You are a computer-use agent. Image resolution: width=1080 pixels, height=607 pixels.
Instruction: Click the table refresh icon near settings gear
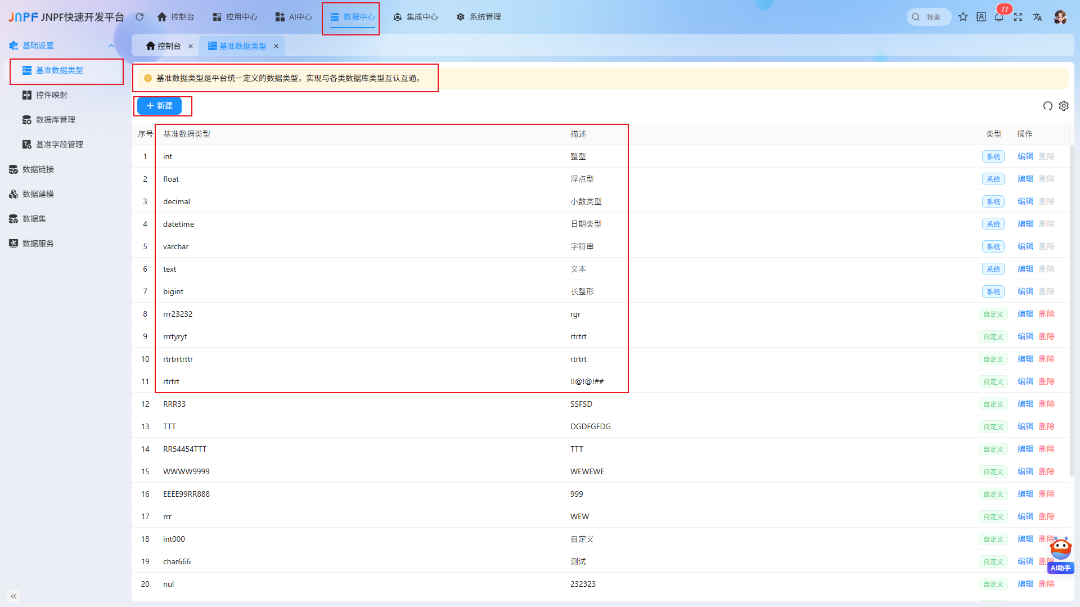tap(1047, 106)
